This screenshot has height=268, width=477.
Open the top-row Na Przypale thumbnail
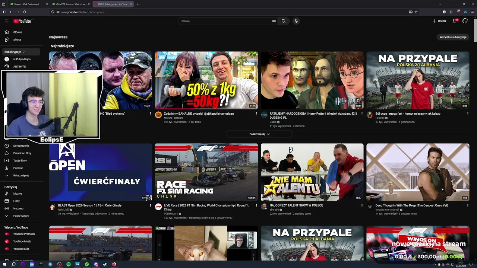(418, 80)
